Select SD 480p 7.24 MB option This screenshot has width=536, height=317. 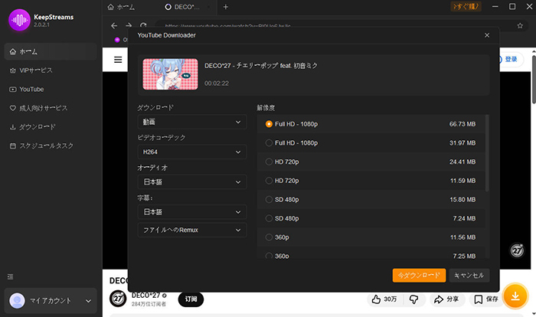tap(371, 218)
